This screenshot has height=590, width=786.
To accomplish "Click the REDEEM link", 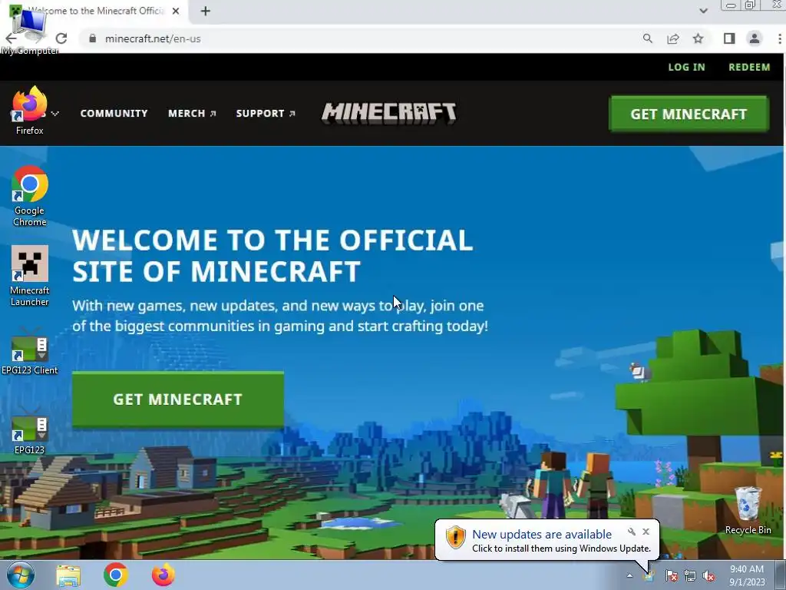I will pos(749,68).
